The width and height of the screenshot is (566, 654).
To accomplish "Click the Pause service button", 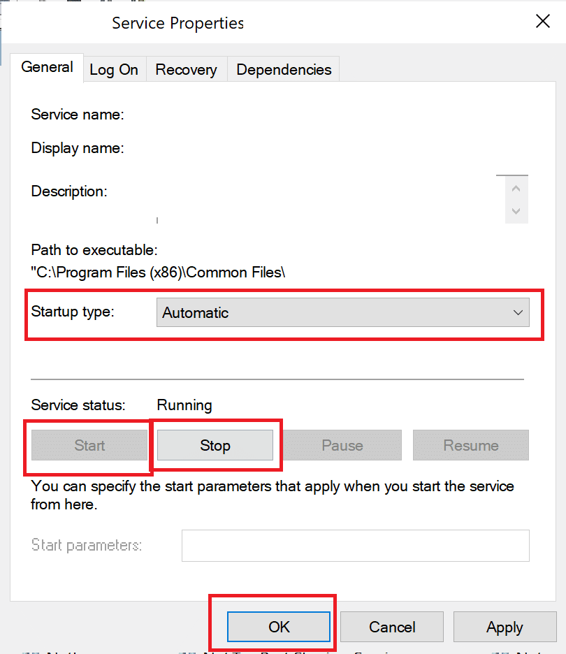I will 342,445.
